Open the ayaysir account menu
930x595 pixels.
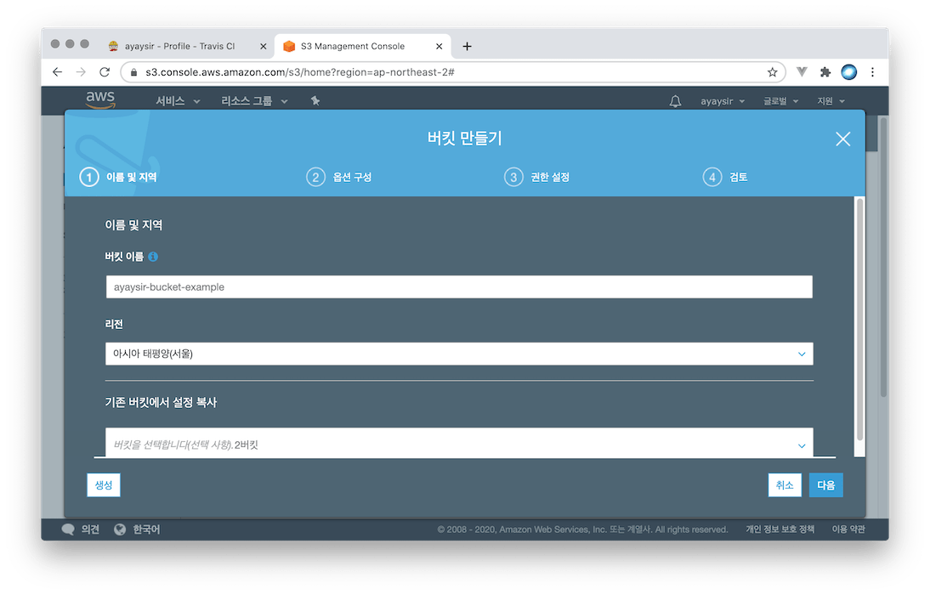(722, 101)
